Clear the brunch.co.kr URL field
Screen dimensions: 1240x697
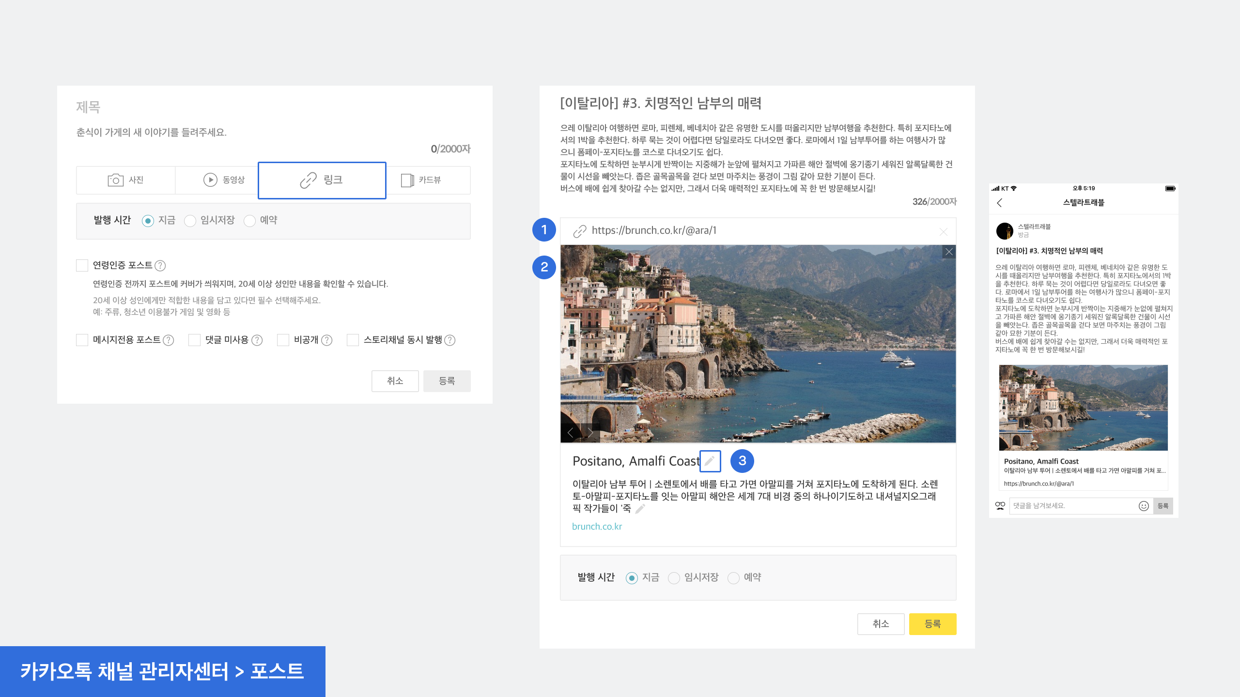[943, 231]
